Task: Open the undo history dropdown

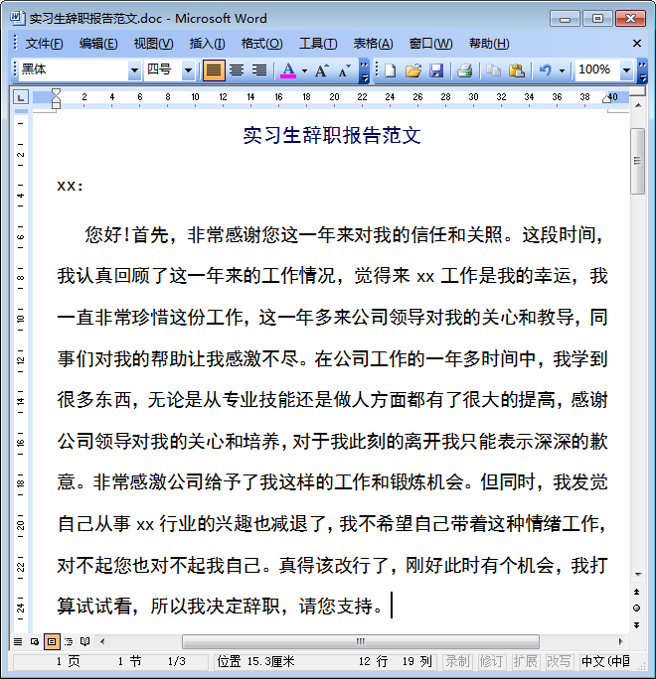Action: (x=562, y=70)
